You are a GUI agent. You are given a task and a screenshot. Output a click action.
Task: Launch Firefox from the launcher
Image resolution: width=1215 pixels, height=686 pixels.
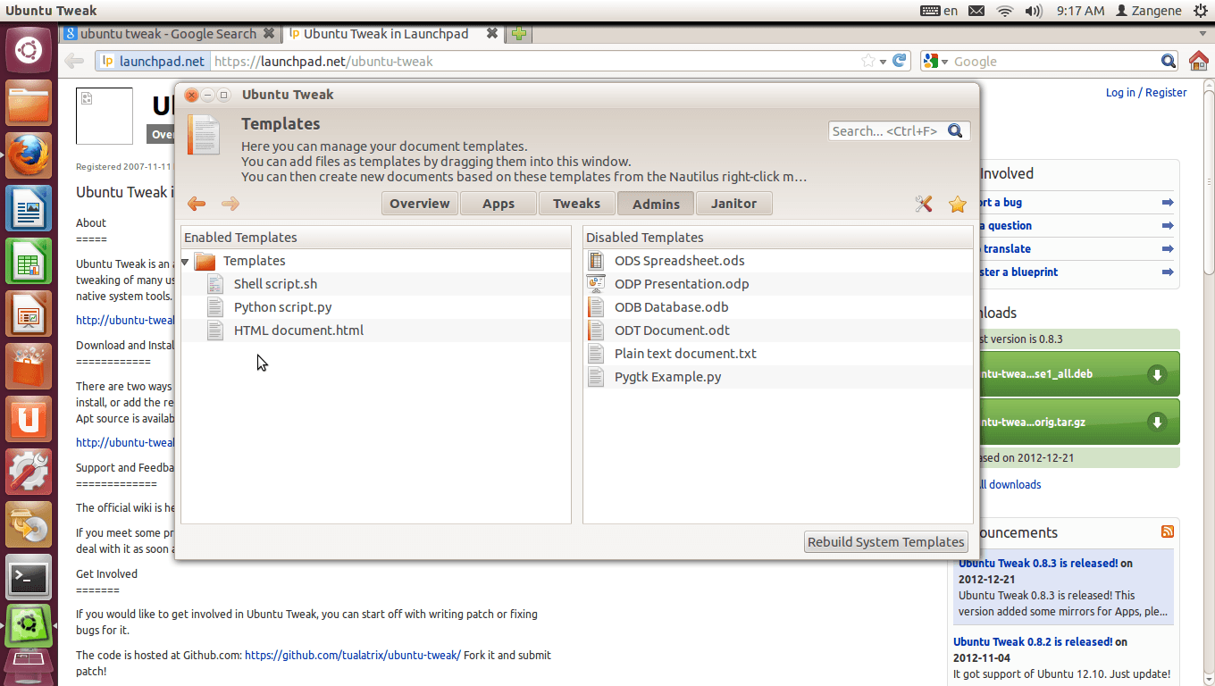(x=29, y=157)
